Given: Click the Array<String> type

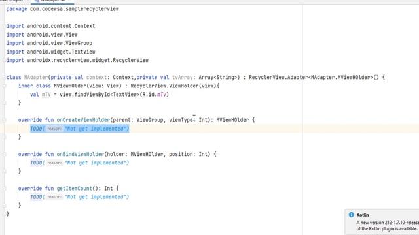Looking at the screenshot, I should click(x=218, y=77).
